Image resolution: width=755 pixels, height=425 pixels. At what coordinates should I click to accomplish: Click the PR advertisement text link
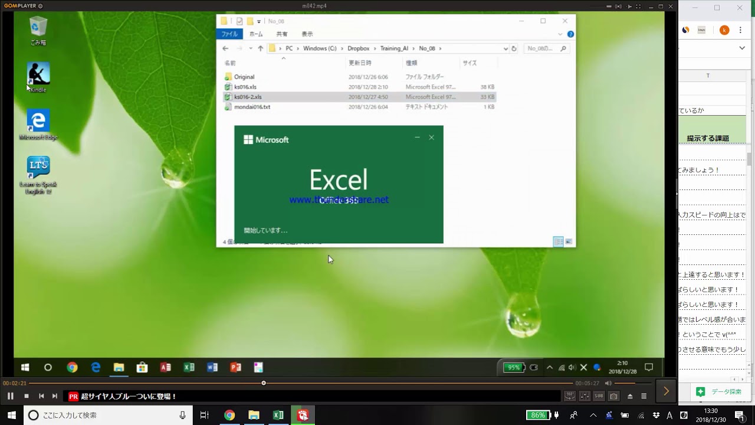click(x=129, y=397)
